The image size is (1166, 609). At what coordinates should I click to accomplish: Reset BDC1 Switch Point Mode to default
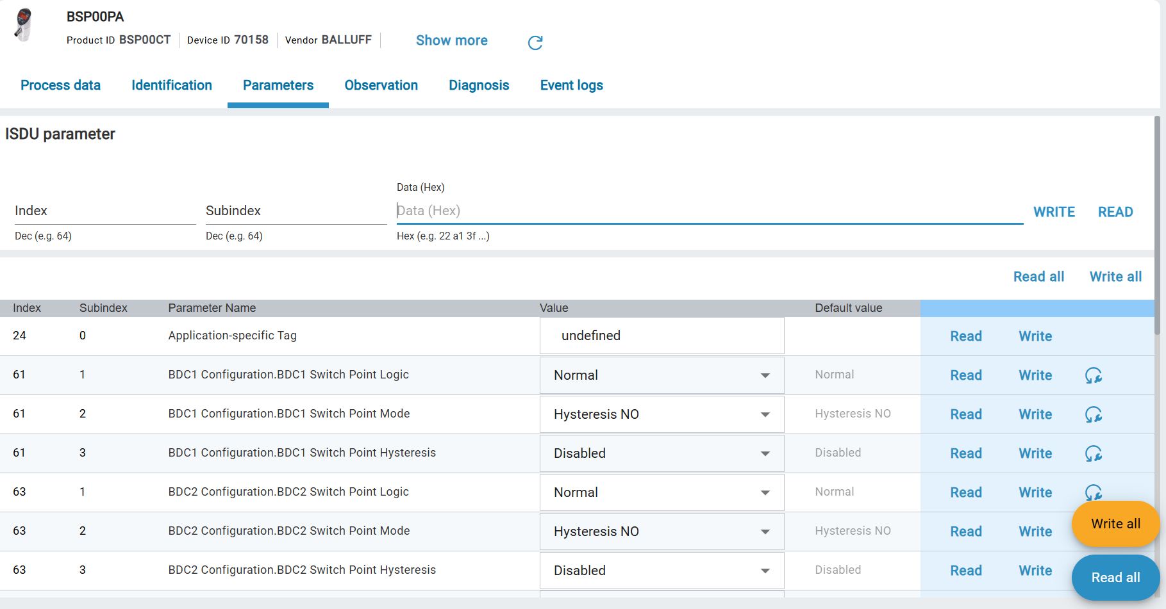[x=1093, y=414]
